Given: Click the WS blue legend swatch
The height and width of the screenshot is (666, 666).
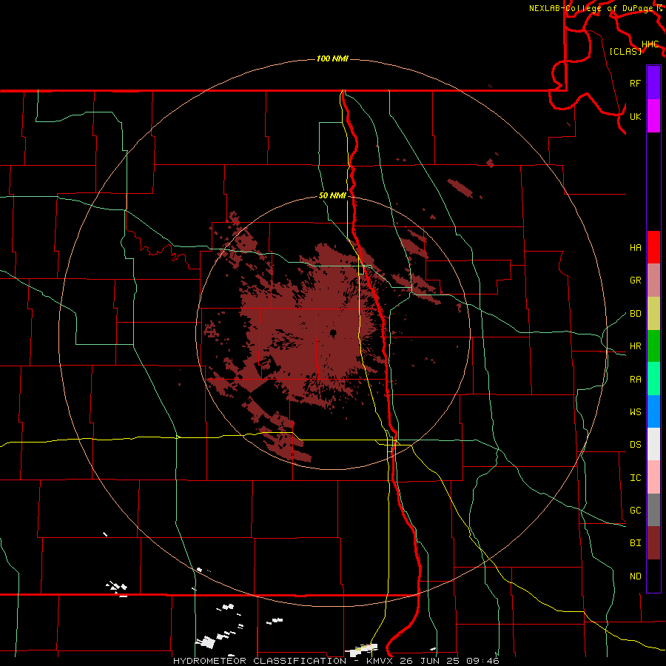Looking at the screenshot, I should point(653,411).
